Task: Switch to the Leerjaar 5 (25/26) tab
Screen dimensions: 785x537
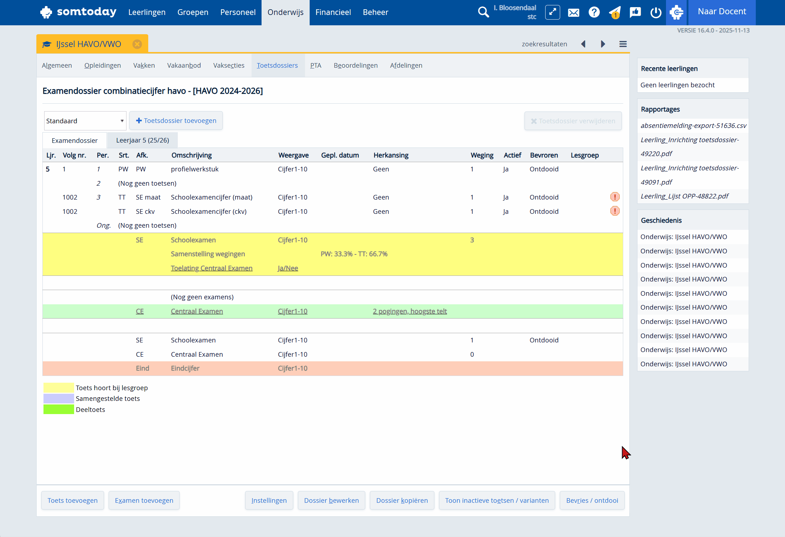Action: (x=143, y=140)
